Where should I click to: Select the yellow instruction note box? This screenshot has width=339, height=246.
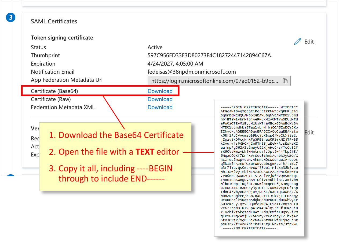coord(115,157)
